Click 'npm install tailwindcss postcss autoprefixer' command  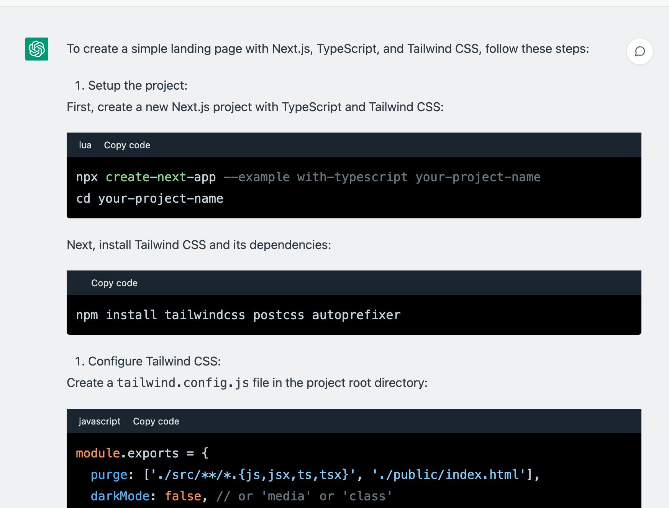(238, 315)
